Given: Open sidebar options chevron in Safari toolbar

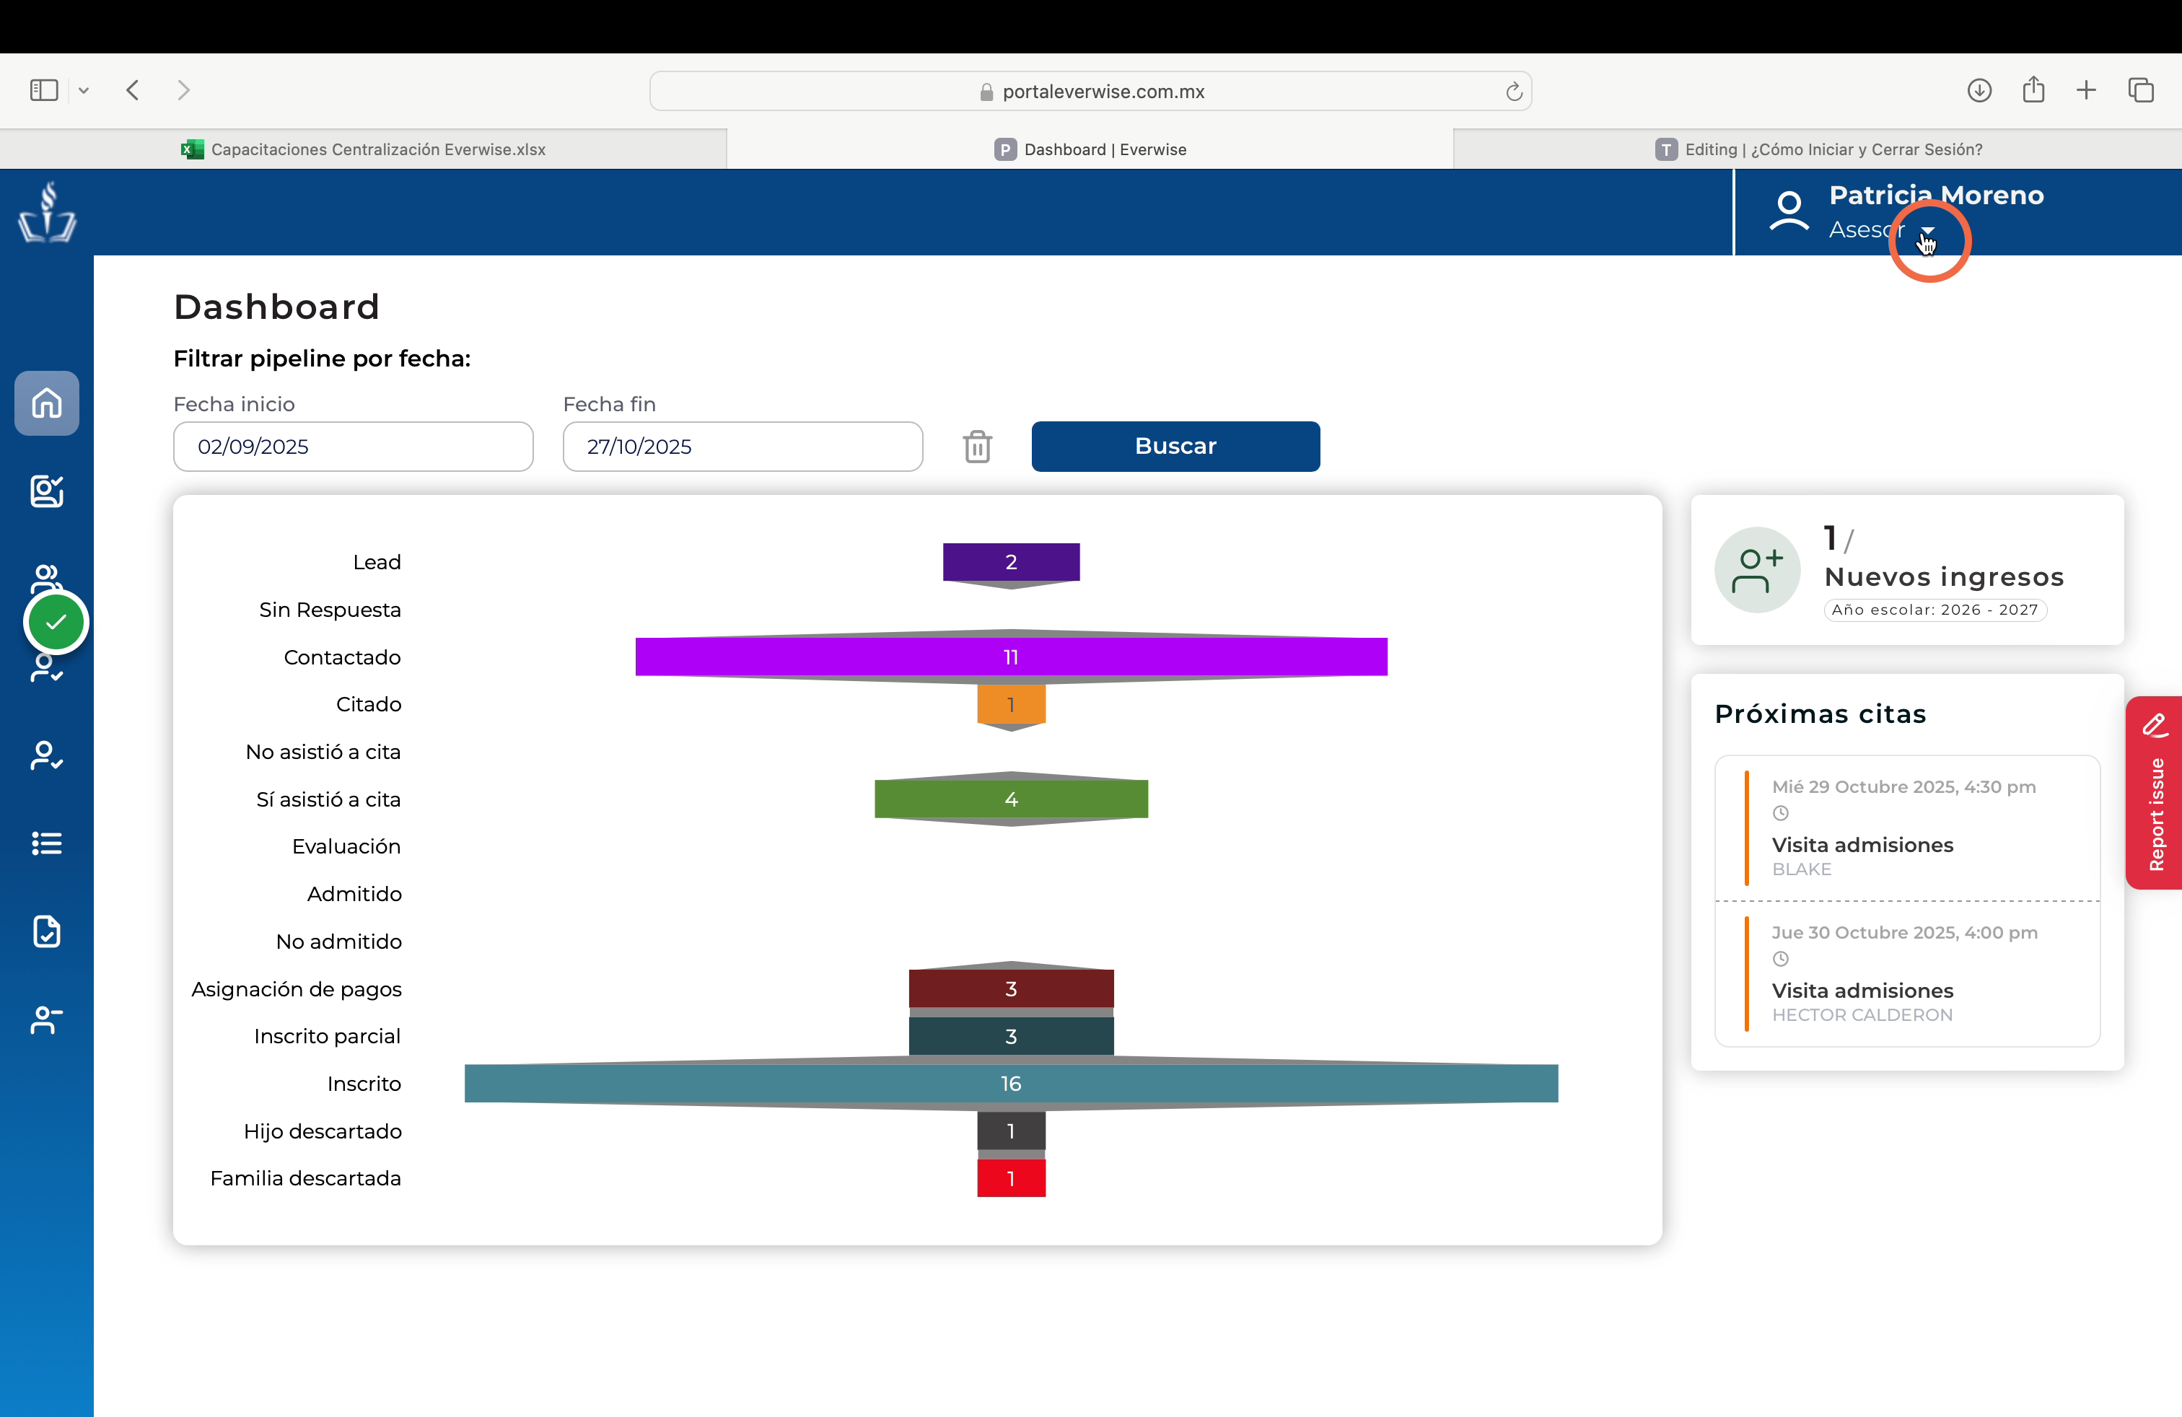Looking at the screenshot, I should pos(84,89).
